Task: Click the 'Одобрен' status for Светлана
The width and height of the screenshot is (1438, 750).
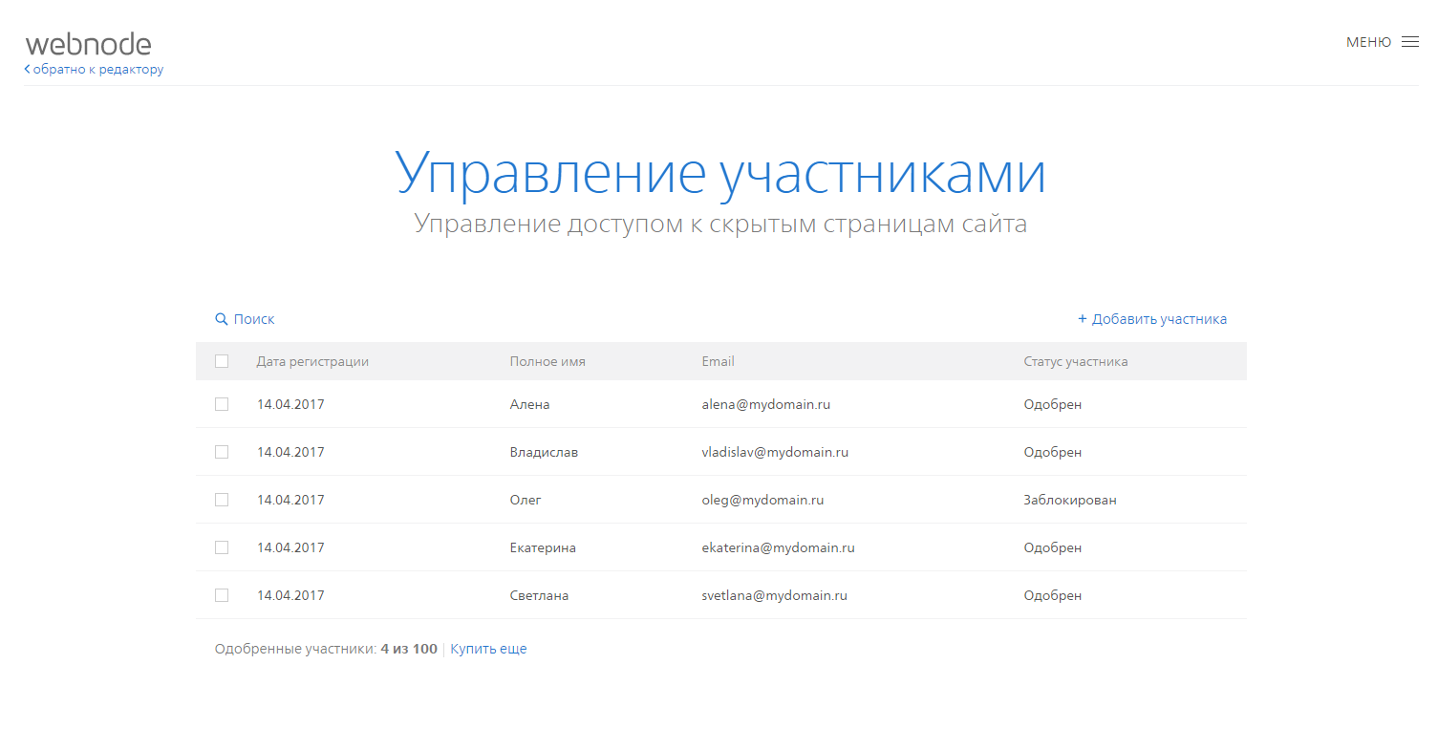Action: (x=1053, y=595)
